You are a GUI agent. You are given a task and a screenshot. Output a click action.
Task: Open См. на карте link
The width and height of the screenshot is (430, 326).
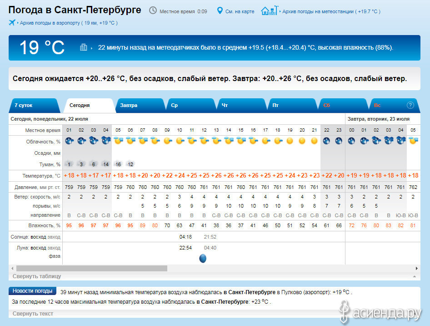pos(240,11)
